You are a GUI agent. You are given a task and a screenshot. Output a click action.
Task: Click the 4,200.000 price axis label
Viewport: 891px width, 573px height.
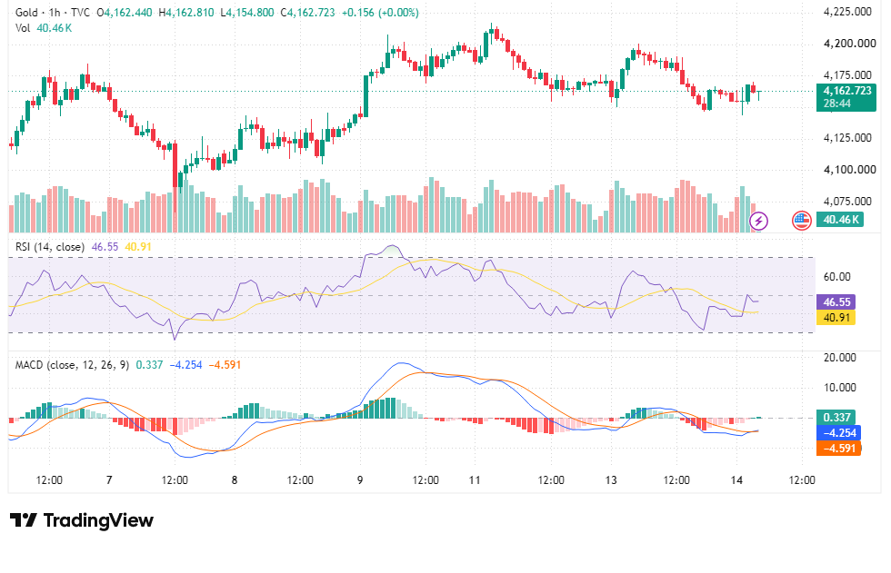[x=849, y=44]
